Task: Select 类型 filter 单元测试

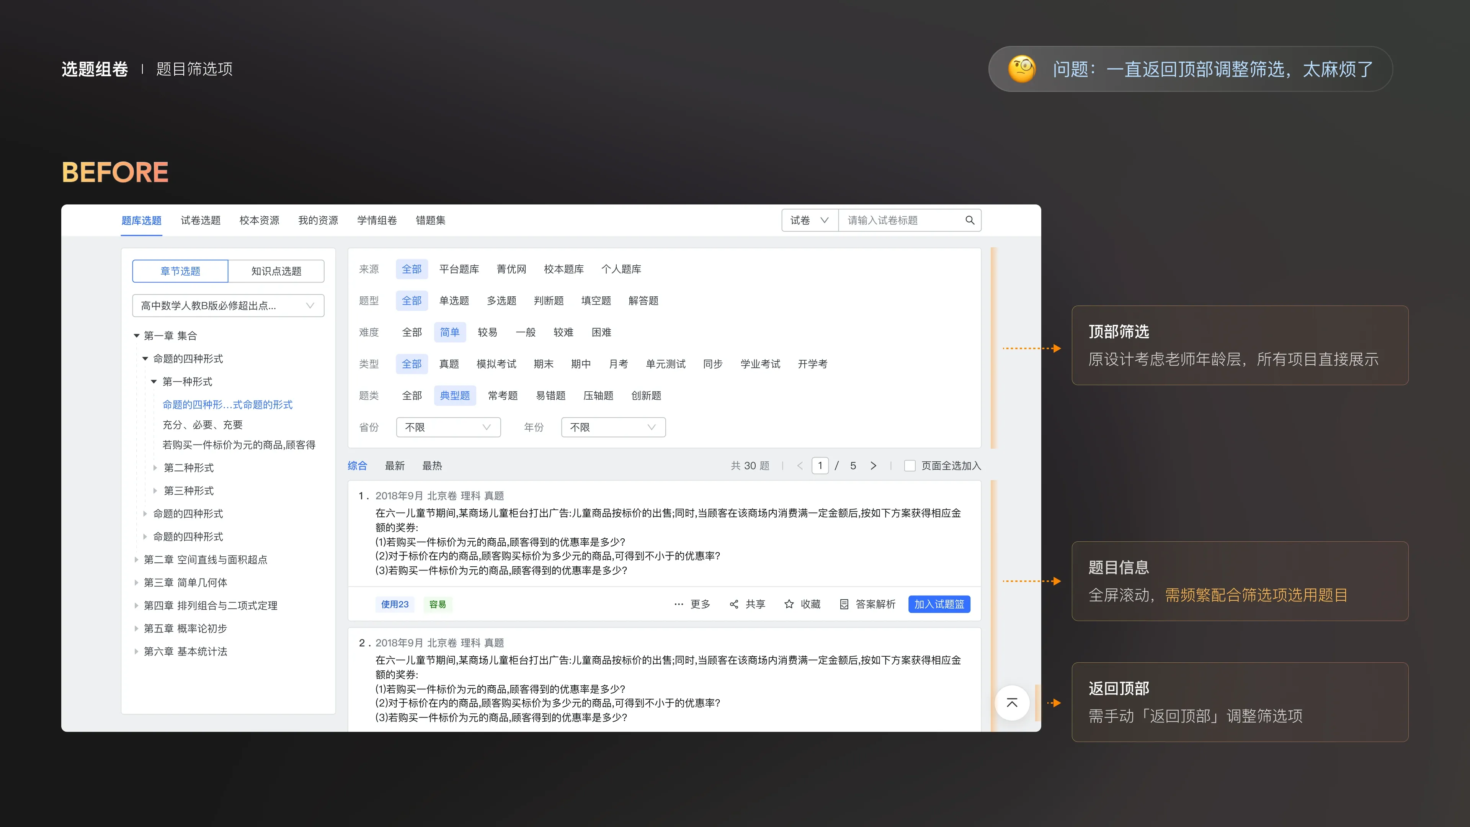Action: [665, 364]
